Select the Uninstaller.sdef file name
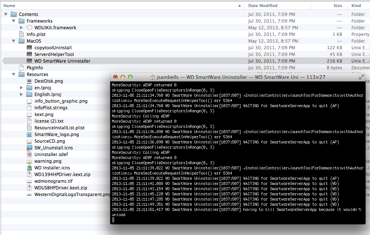Screen dimensions: 370x235 click(x=51, y=155)
